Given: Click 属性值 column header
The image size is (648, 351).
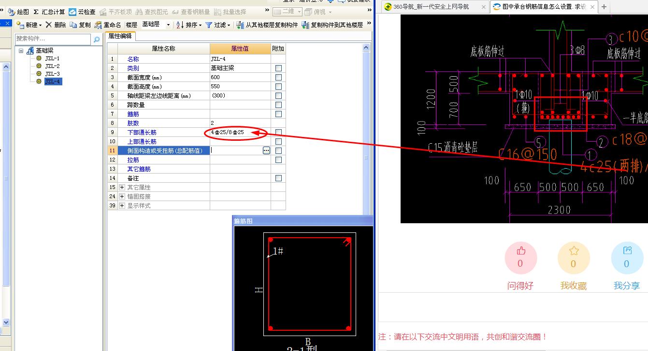Looking at the screenshot, I should (240, 49).
